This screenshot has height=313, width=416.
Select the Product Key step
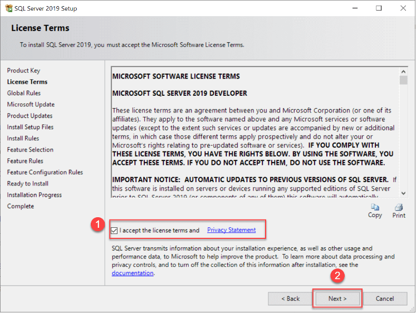[23, 71]
